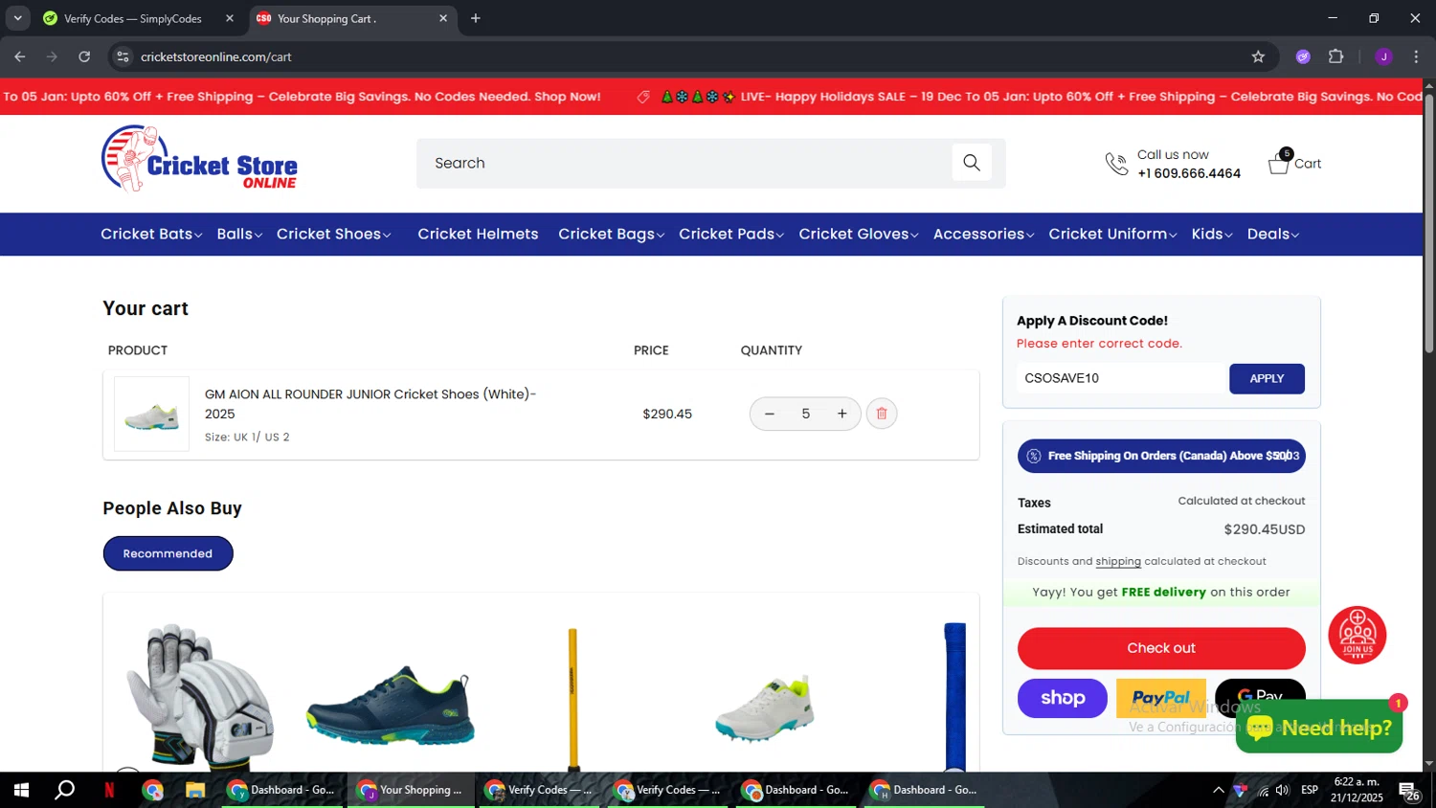Open the Need help chat widget
Image resolution: width=1436 pixels, height=808 pixels.
pos(1319,728)
